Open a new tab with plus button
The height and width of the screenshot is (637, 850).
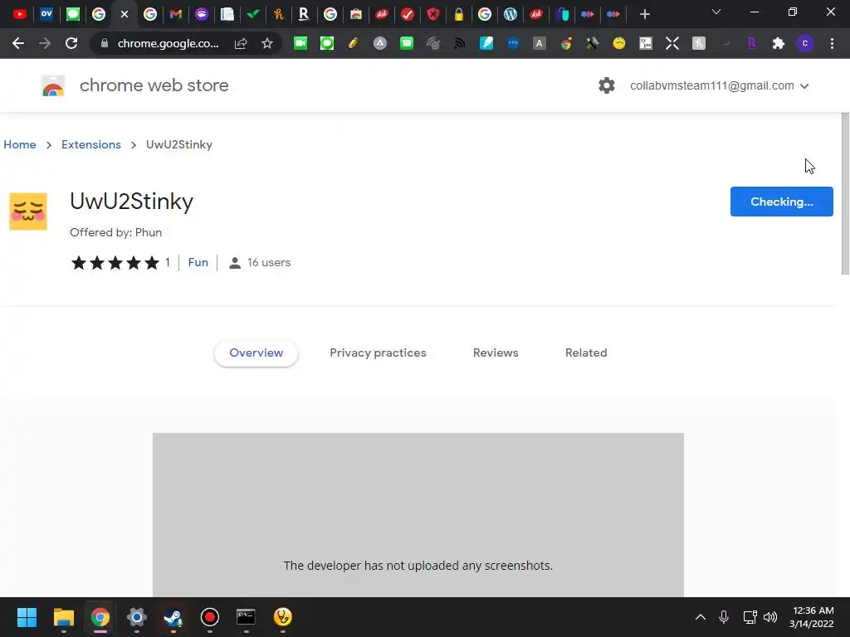coord(644,14)
